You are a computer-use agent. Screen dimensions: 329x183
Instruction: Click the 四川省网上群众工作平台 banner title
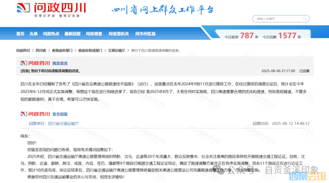click(x=162, y=10)
